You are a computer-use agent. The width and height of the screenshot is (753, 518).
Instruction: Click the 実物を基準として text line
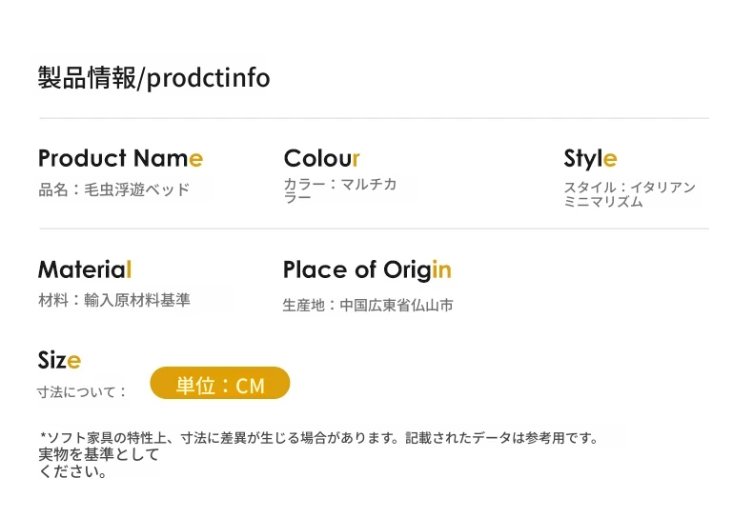tap(99, 454)
